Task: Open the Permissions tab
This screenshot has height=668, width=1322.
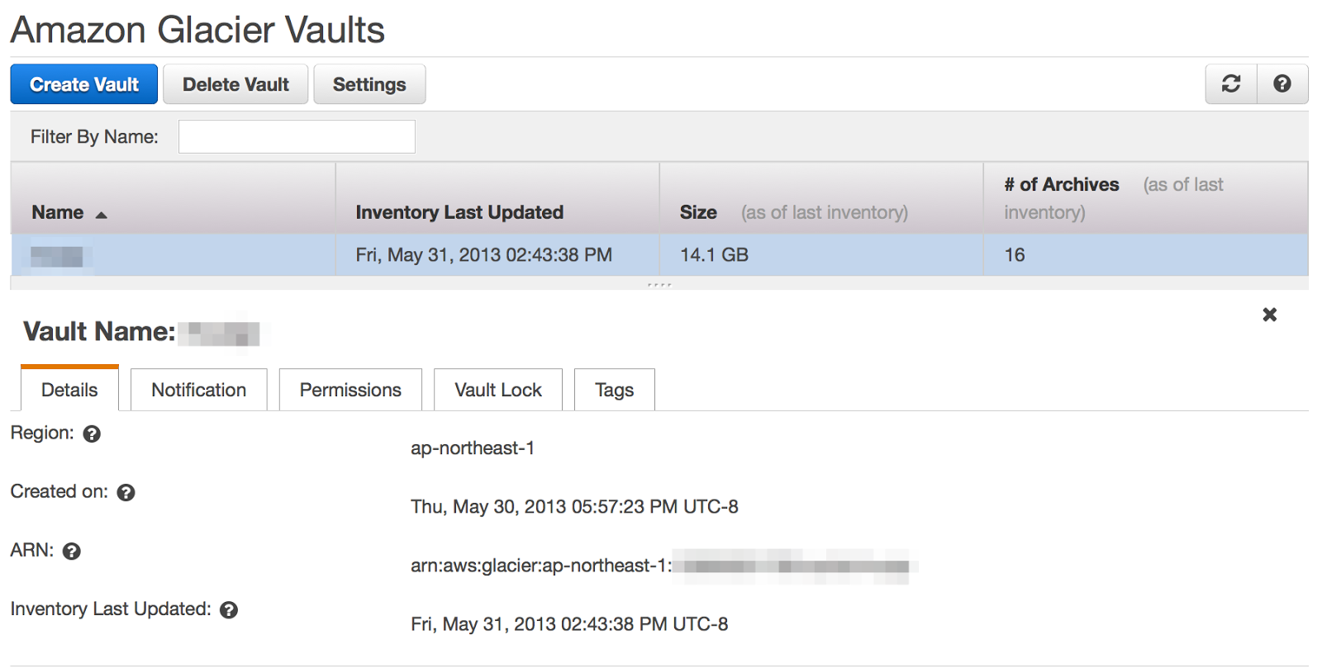Action: tap(350, 390)
